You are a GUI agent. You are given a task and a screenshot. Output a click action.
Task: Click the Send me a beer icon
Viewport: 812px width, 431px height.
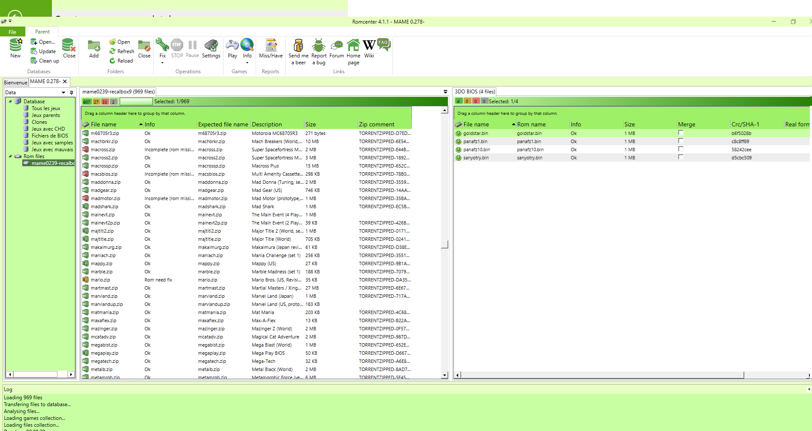(x=298, y=45)
